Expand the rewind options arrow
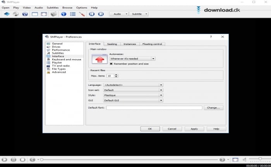 click(x=38, y=160)
